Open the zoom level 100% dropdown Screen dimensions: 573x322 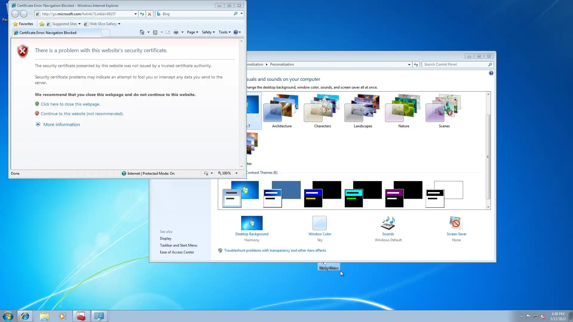(x=236, y=173)
